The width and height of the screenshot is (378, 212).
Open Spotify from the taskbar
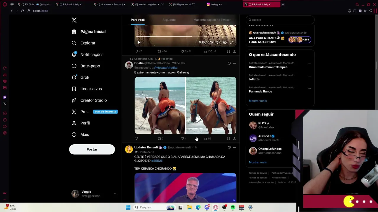tap(233, 207)
